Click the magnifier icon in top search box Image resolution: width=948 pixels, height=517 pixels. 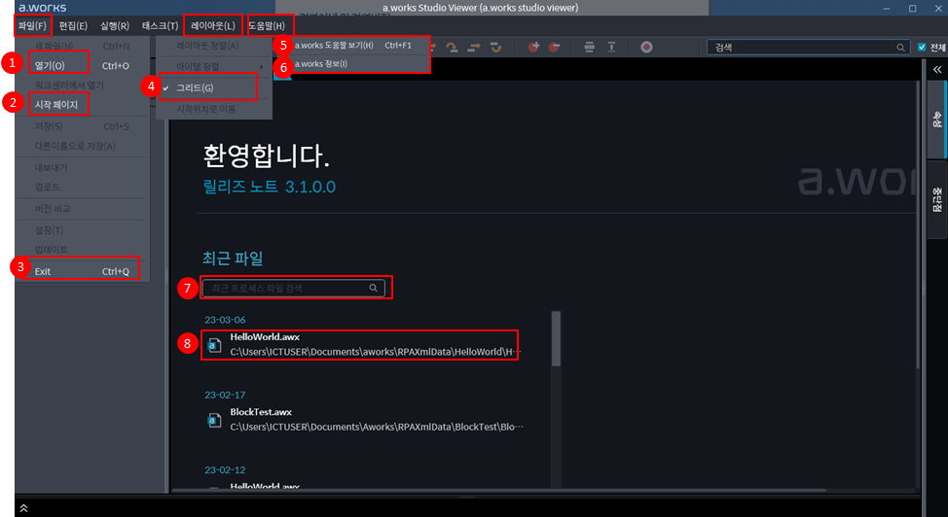tap(900, 47)
